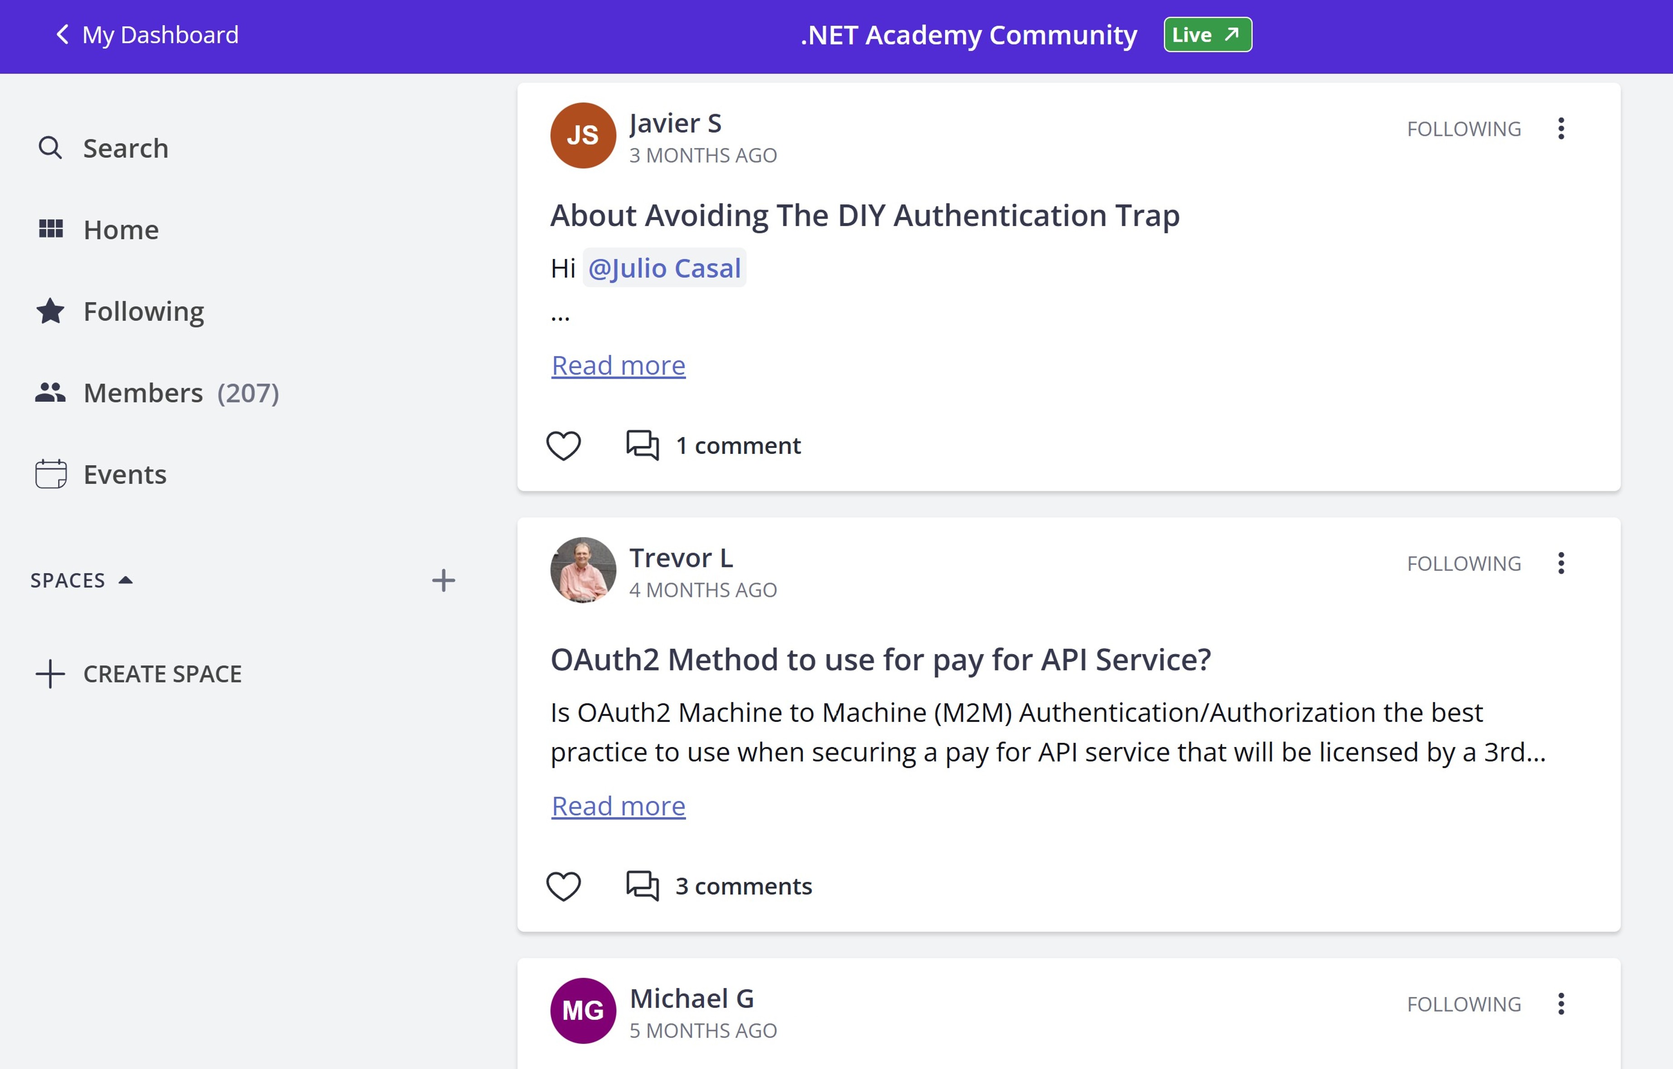Image resolution: width=1673 pixels, height=1069 pixels.
Task: Click Trevor L's profile photo
Action: 583,570
